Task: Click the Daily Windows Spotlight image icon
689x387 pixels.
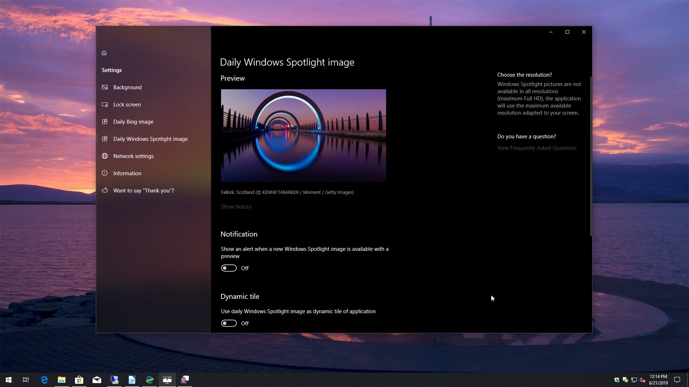Action: 105,139
